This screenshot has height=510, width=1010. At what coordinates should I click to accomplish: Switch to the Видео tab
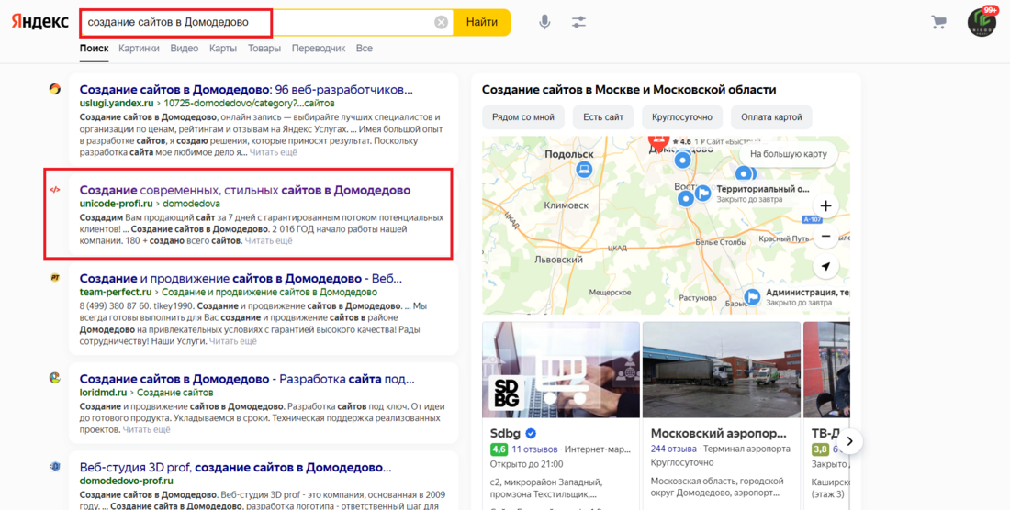pyautogui.click(x=185, y=49)
